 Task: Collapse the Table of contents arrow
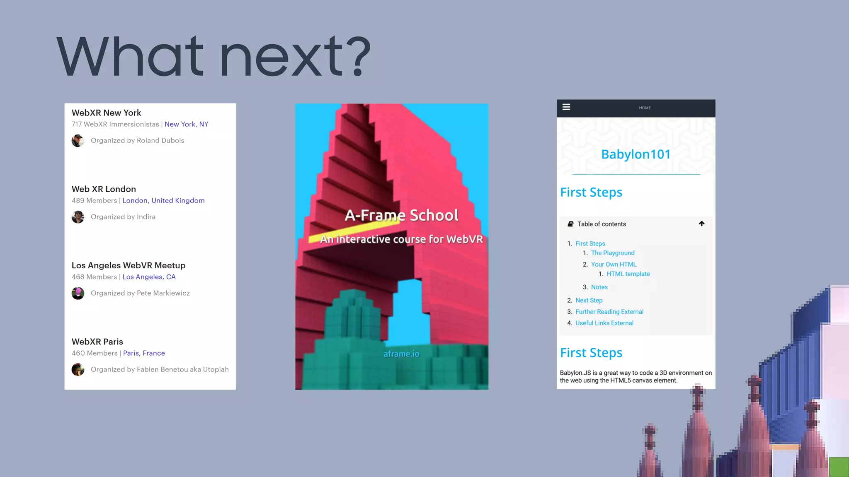(701, 224)
